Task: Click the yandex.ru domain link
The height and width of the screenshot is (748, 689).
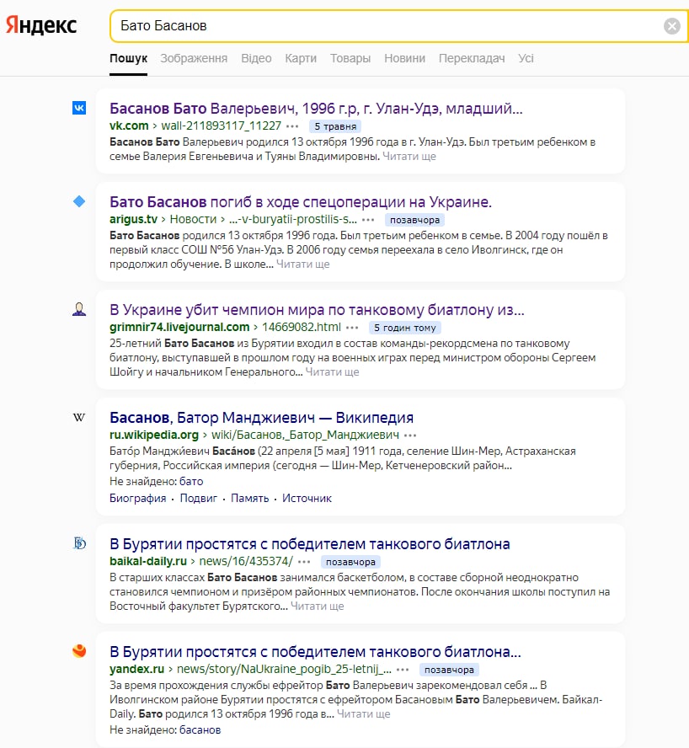Action: click(x=137, y=670)
